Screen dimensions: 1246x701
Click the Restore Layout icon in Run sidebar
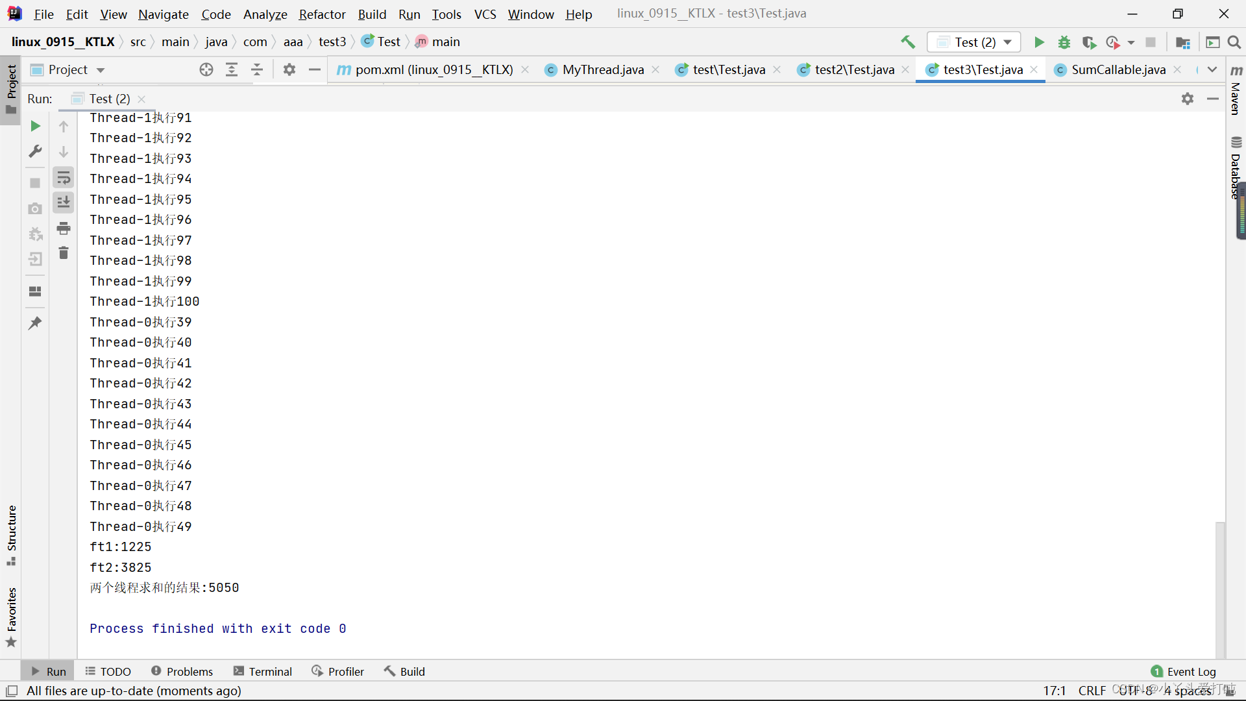click(x=35, y=291)
